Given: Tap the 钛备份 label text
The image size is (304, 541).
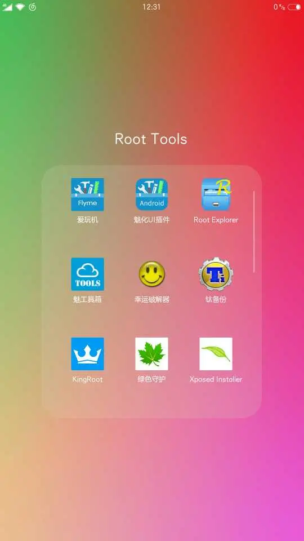Looking at the screenshot, I should 216,299.
